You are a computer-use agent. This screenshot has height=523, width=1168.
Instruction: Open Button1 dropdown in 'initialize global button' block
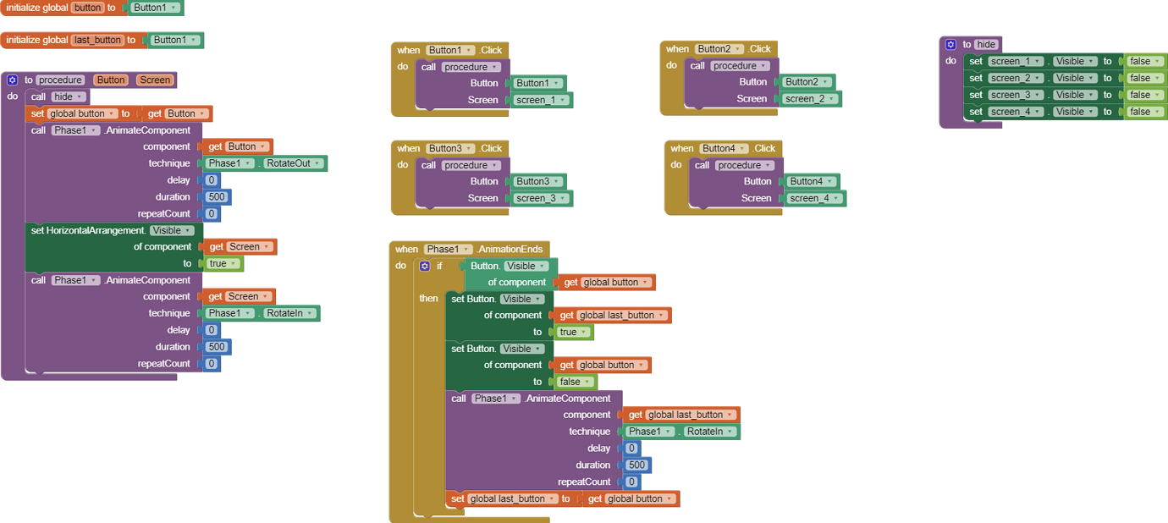pos(156,8)
